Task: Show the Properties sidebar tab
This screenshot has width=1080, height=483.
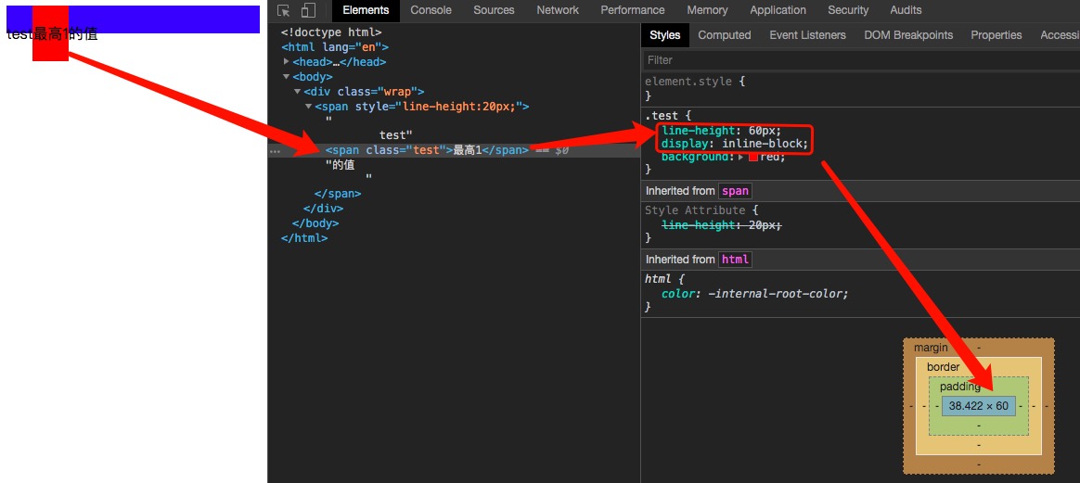Action: coord(996,35)
